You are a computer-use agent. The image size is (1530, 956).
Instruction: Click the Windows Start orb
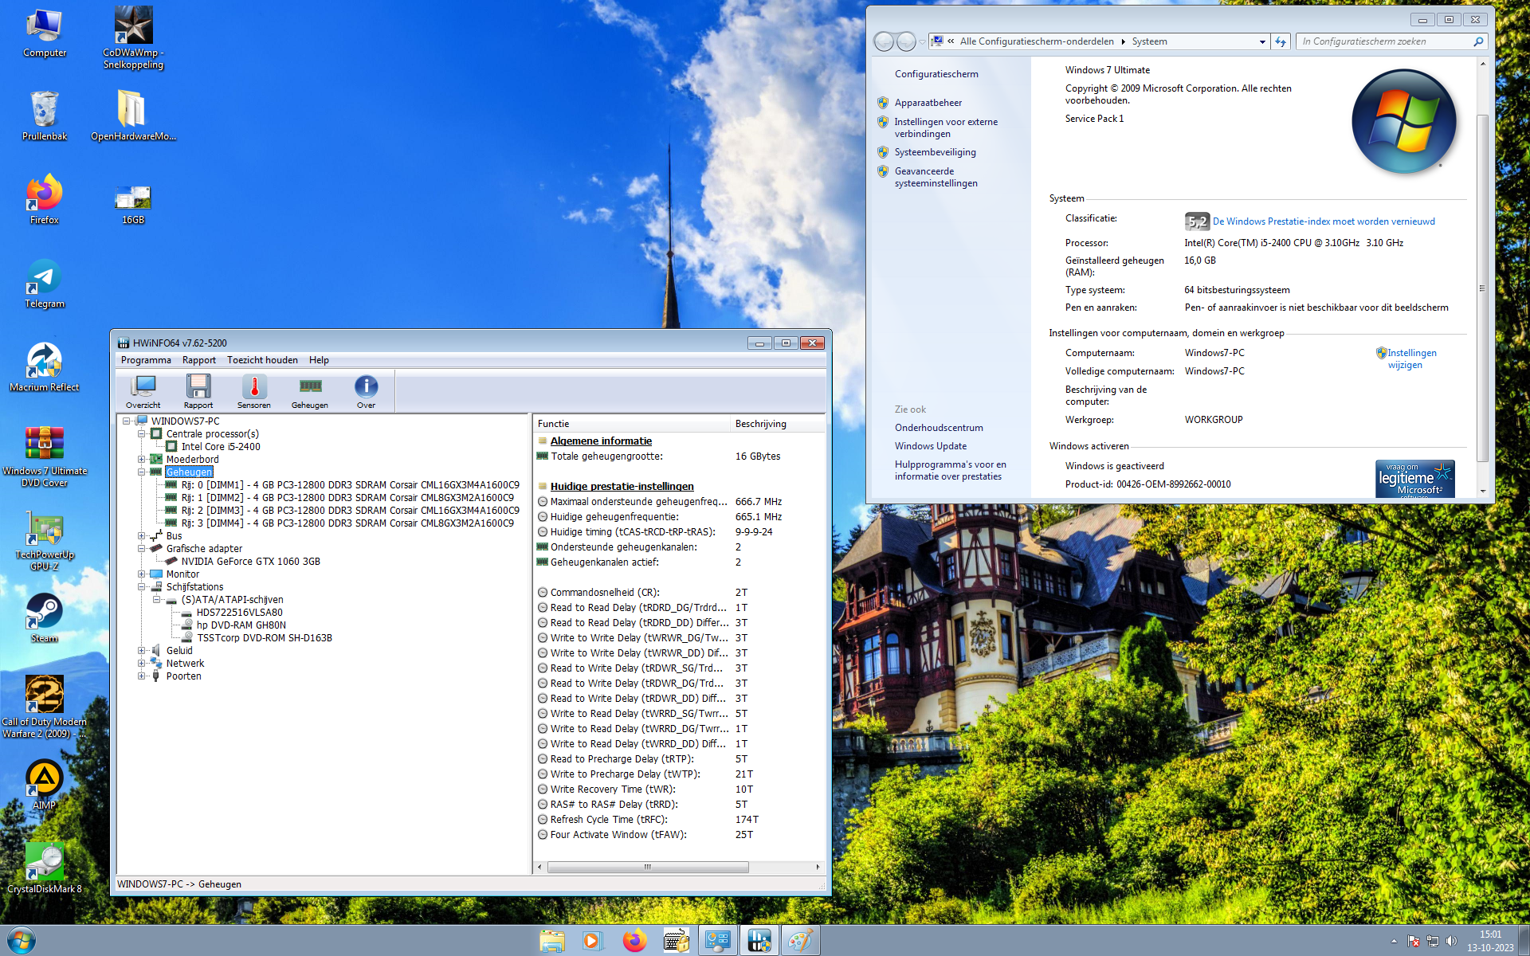tap(21, 940)
